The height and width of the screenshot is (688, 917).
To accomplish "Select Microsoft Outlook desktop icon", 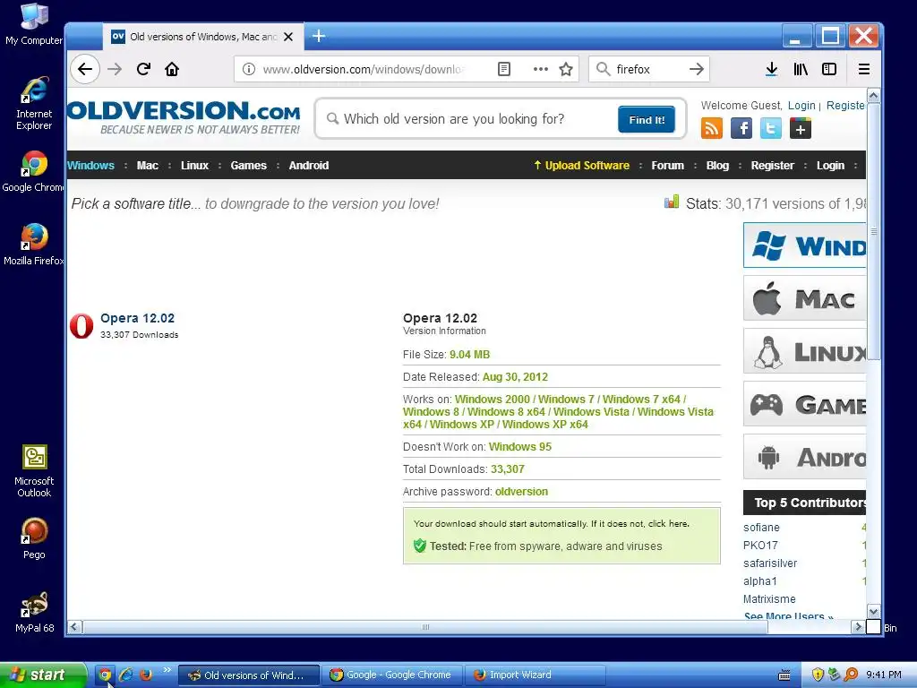I will pos(34,471).
